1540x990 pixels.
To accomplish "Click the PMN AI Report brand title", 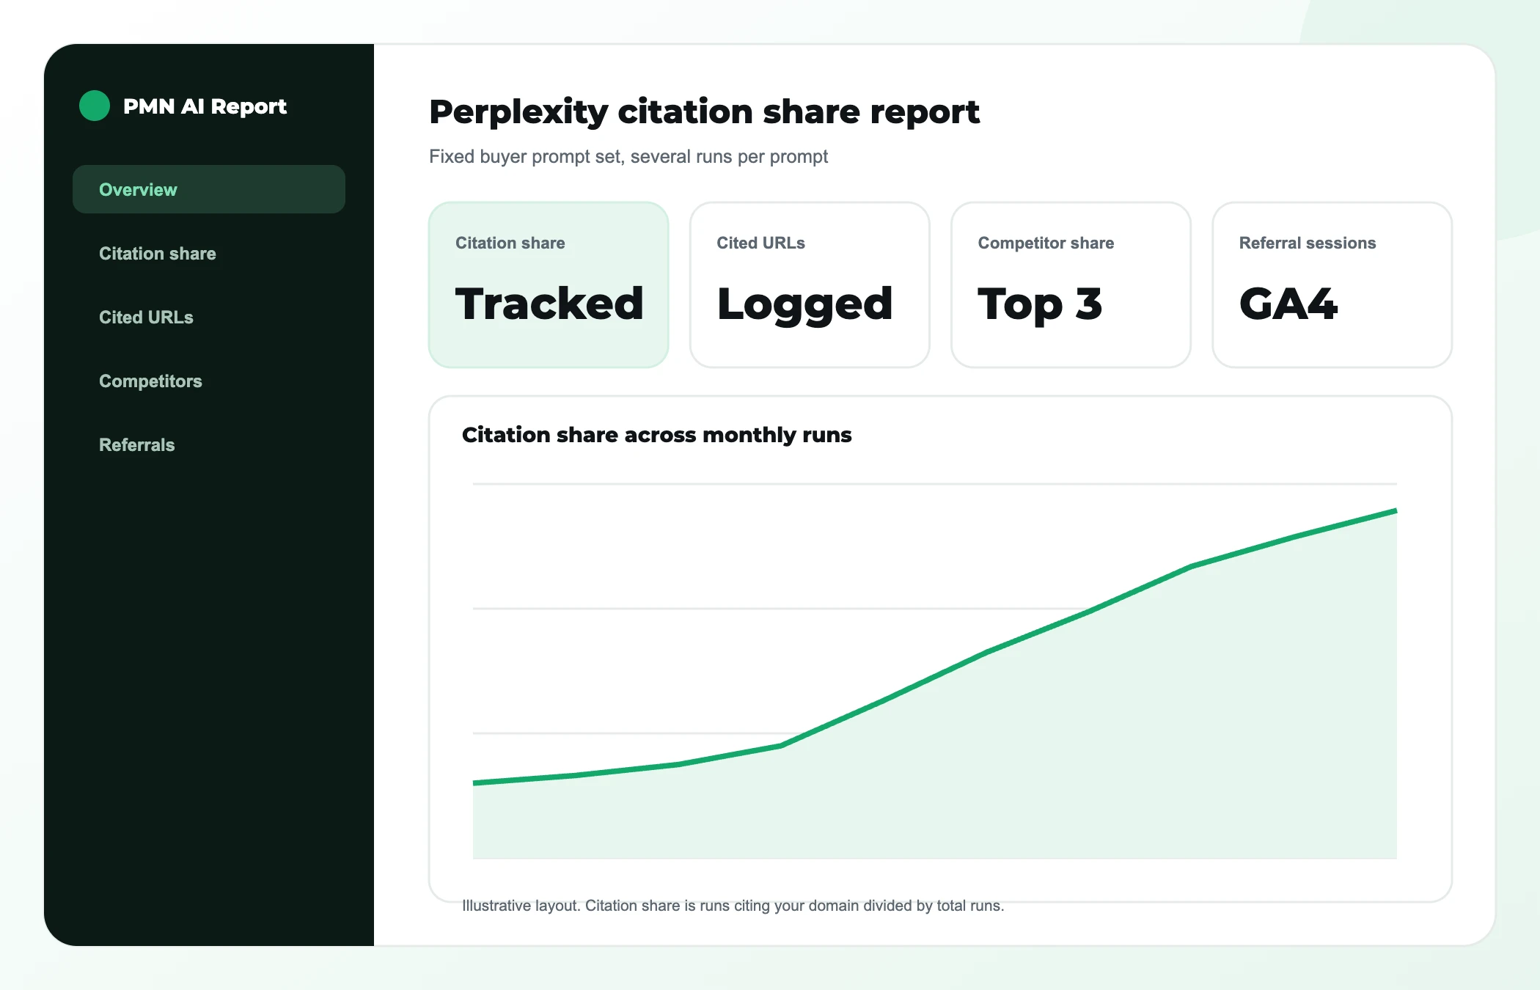I will (205, 106).
